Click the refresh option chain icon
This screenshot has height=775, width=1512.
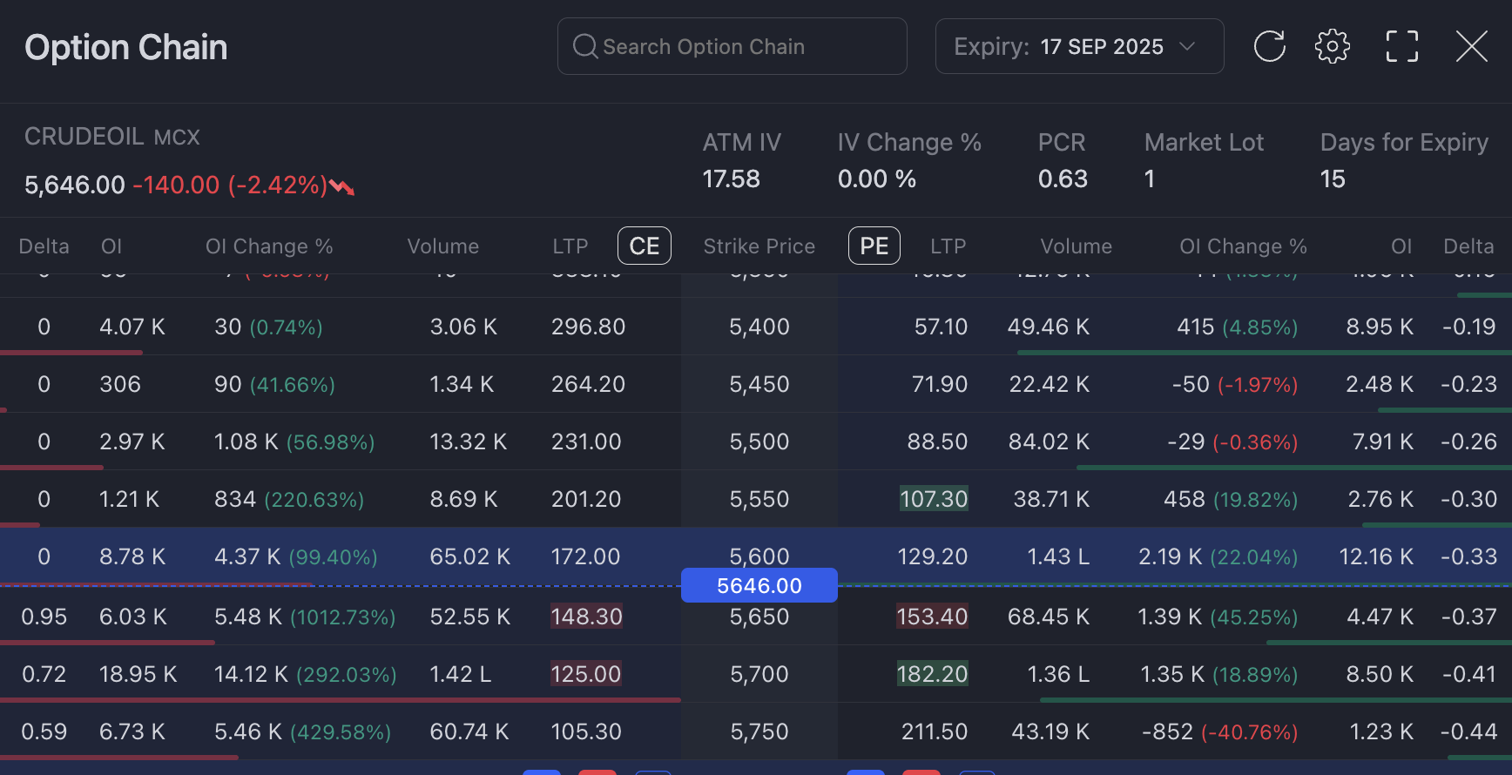pos(1269,46)
